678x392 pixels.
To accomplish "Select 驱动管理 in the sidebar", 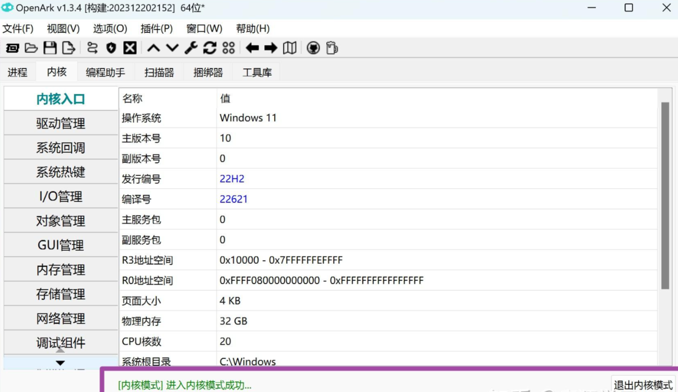I will (60, 123).
